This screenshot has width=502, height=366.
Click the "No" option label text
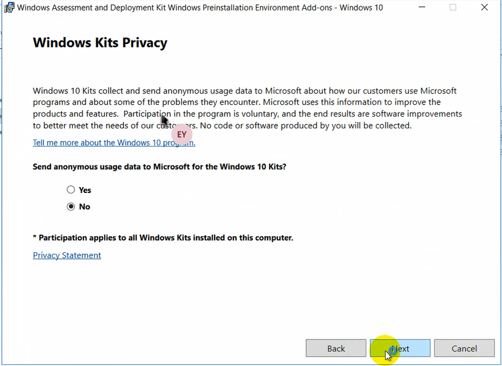coord(85,206)
